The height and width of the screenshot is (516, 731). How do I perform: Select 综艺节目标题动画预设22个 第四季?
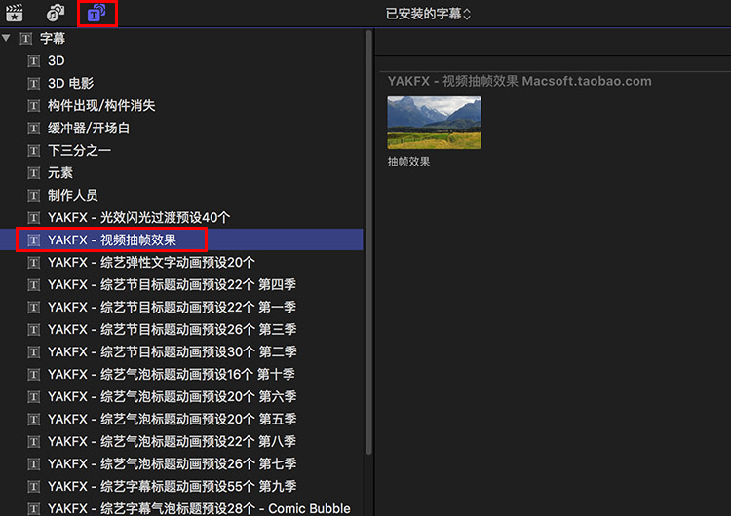(x=181, y=284)
